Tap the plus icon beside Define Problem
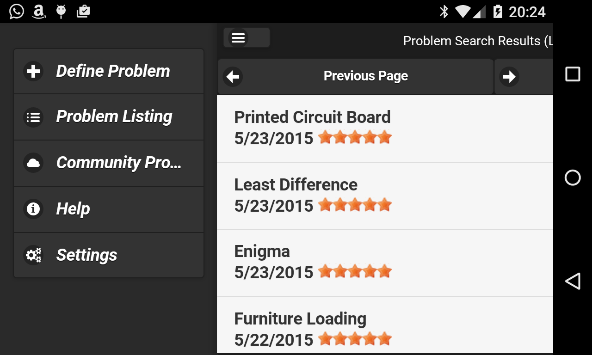 [x=33, y=72]
